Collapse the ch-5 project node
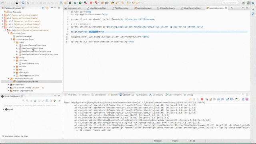256x144 pixels. [x=3, y=27]
